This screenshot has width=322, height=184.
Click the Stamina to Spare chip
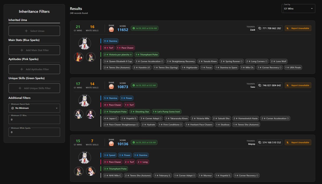pyautogui.click(x=226, y=67)
